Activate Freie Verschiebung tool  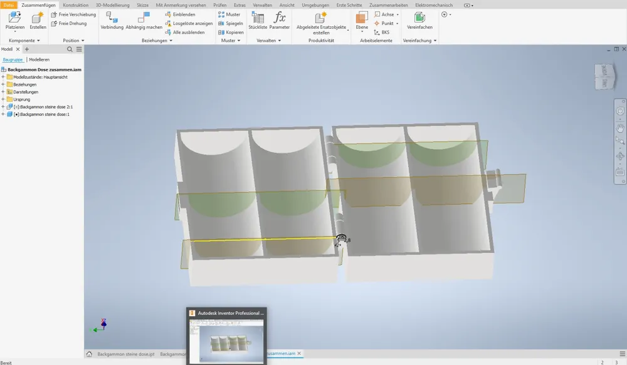(x=73, y=14)
